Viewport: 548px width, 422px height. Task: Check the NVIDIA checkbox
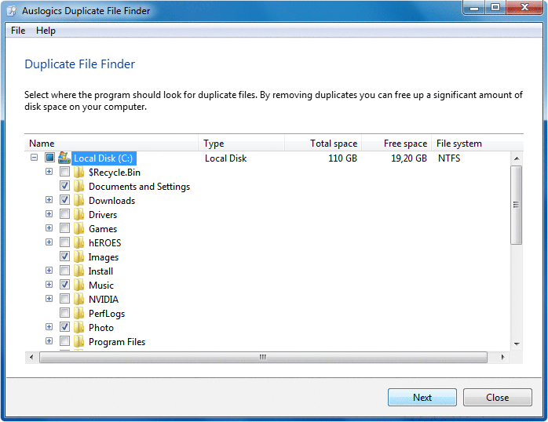(64, 298)
